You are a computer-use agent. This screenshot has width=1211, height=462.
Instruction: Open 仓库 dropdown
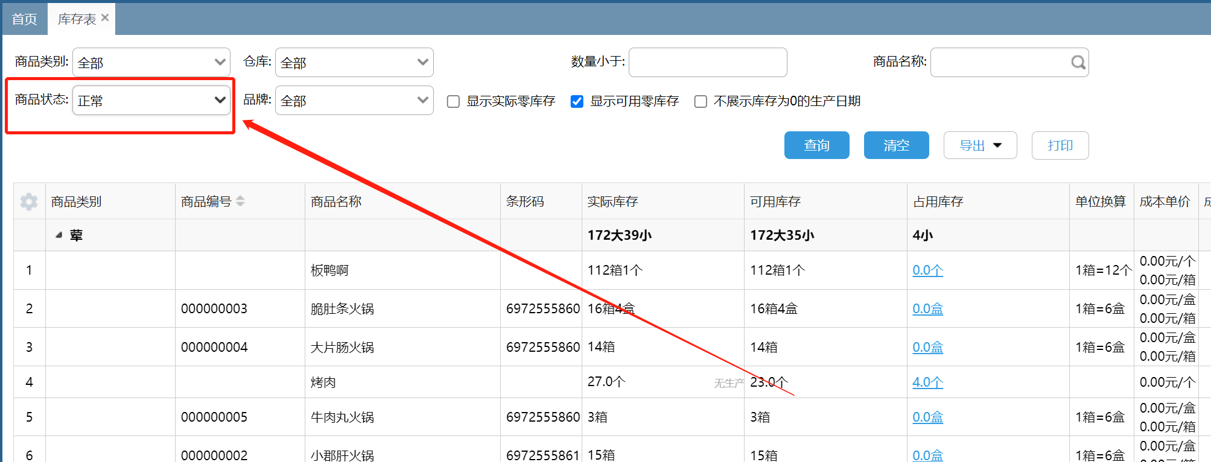point(354,62)
